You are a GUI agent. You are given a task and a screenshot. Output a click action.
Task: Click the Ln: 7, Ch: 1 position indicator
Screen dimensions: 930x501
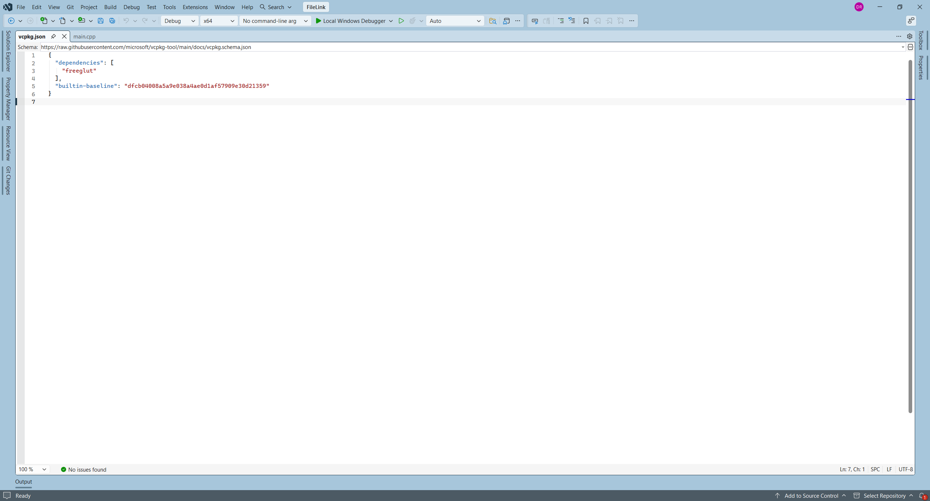[x=852, y=469]
